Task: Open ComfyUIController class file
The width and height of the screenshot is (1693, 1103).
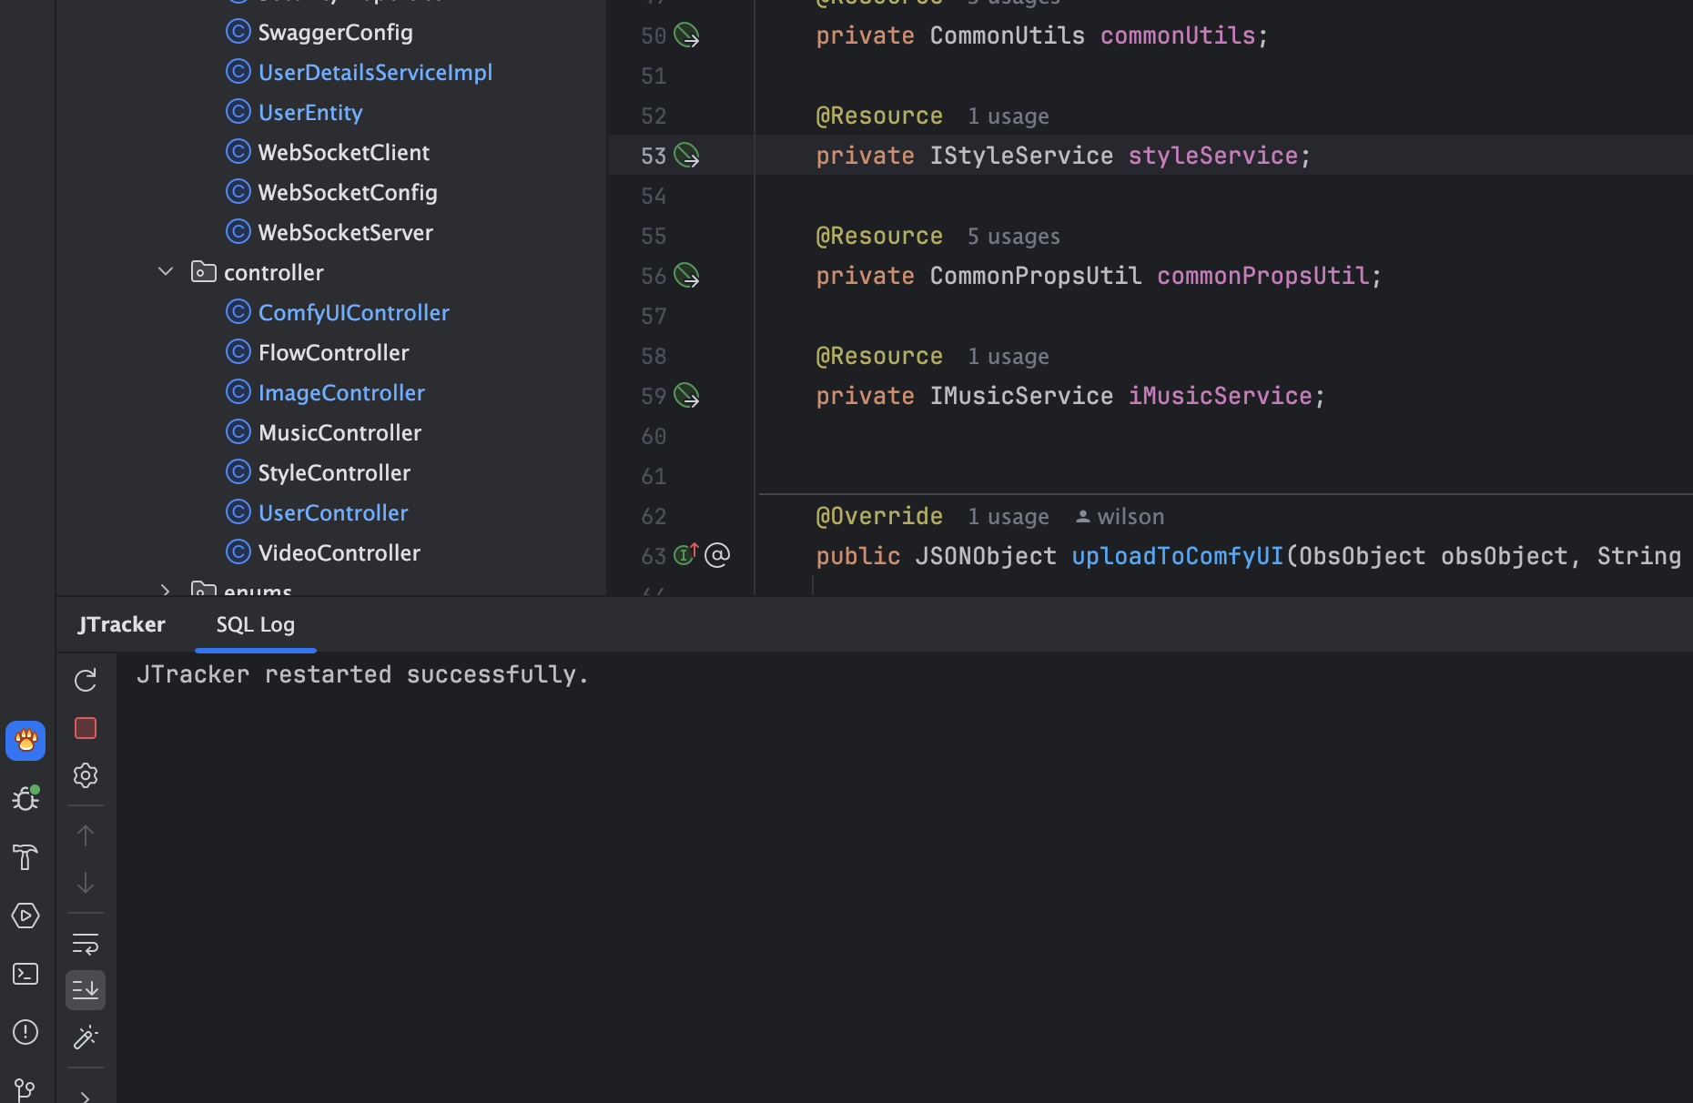Action: pyautogui.click(x=353, y=312)
